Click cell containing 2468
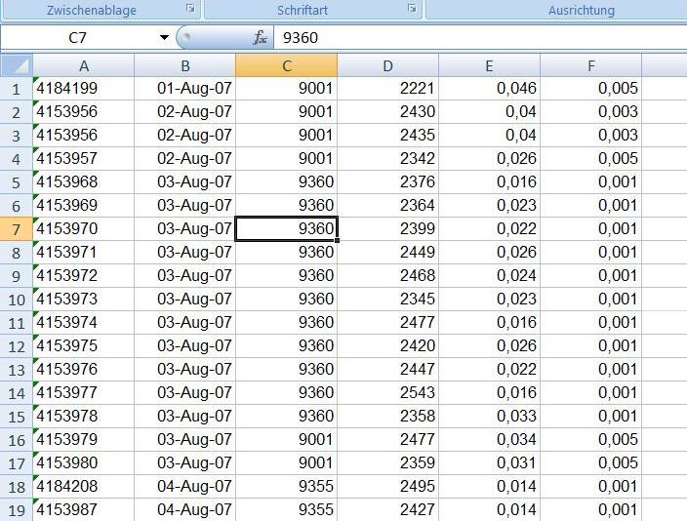This screenshot has width=687, height=521. 387,275
